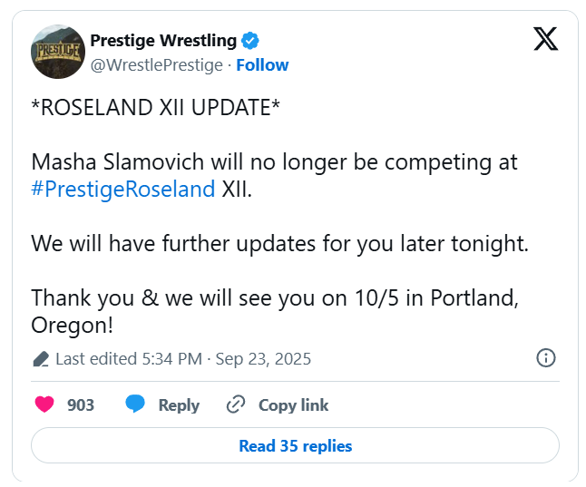Click the reply speech bubble icon
Image resolution: width=586 pixels, height=487 pixels.
click(x=136, y=404)
